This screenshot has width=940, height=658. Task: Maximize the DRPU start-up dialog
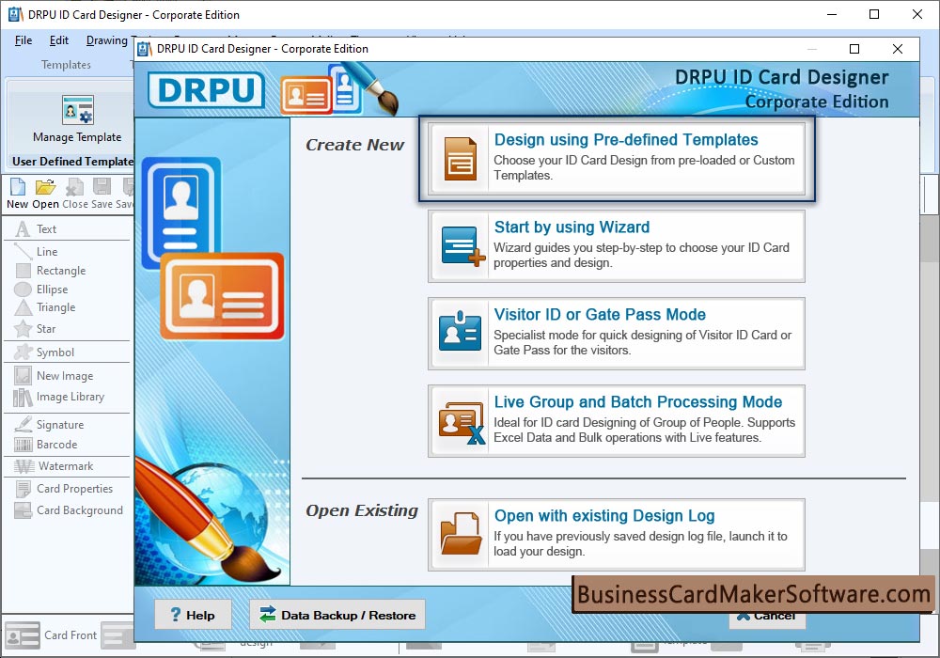tap(854, 49)
